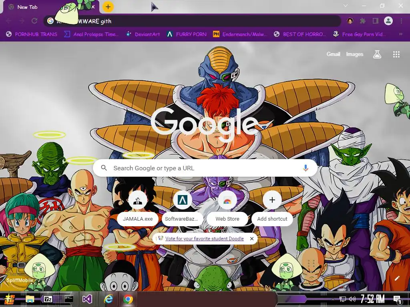Toggle the browser side panel

click(376, 21)
